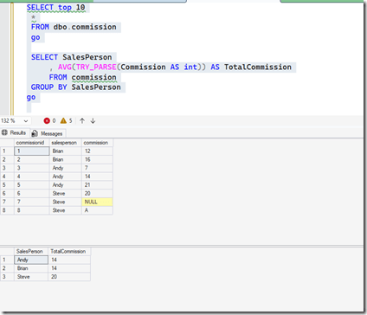Viewport: 367px width, 315px height.
Task: Click the TotalCommission column header
Action: [x=69, y=251]
